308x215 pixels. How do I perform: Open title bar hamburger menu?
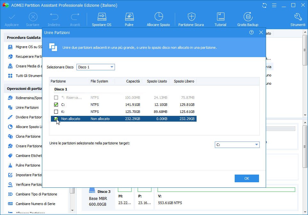pos(274,5)
